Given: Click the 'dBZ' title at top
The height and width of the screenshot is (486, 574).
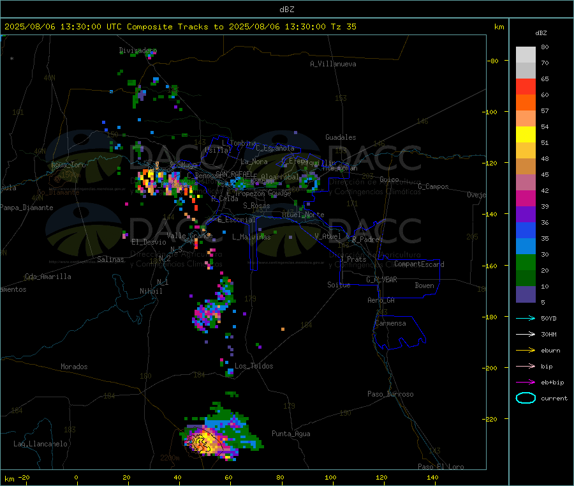Looking at the screenshot, I should click(x=286, y=10).
